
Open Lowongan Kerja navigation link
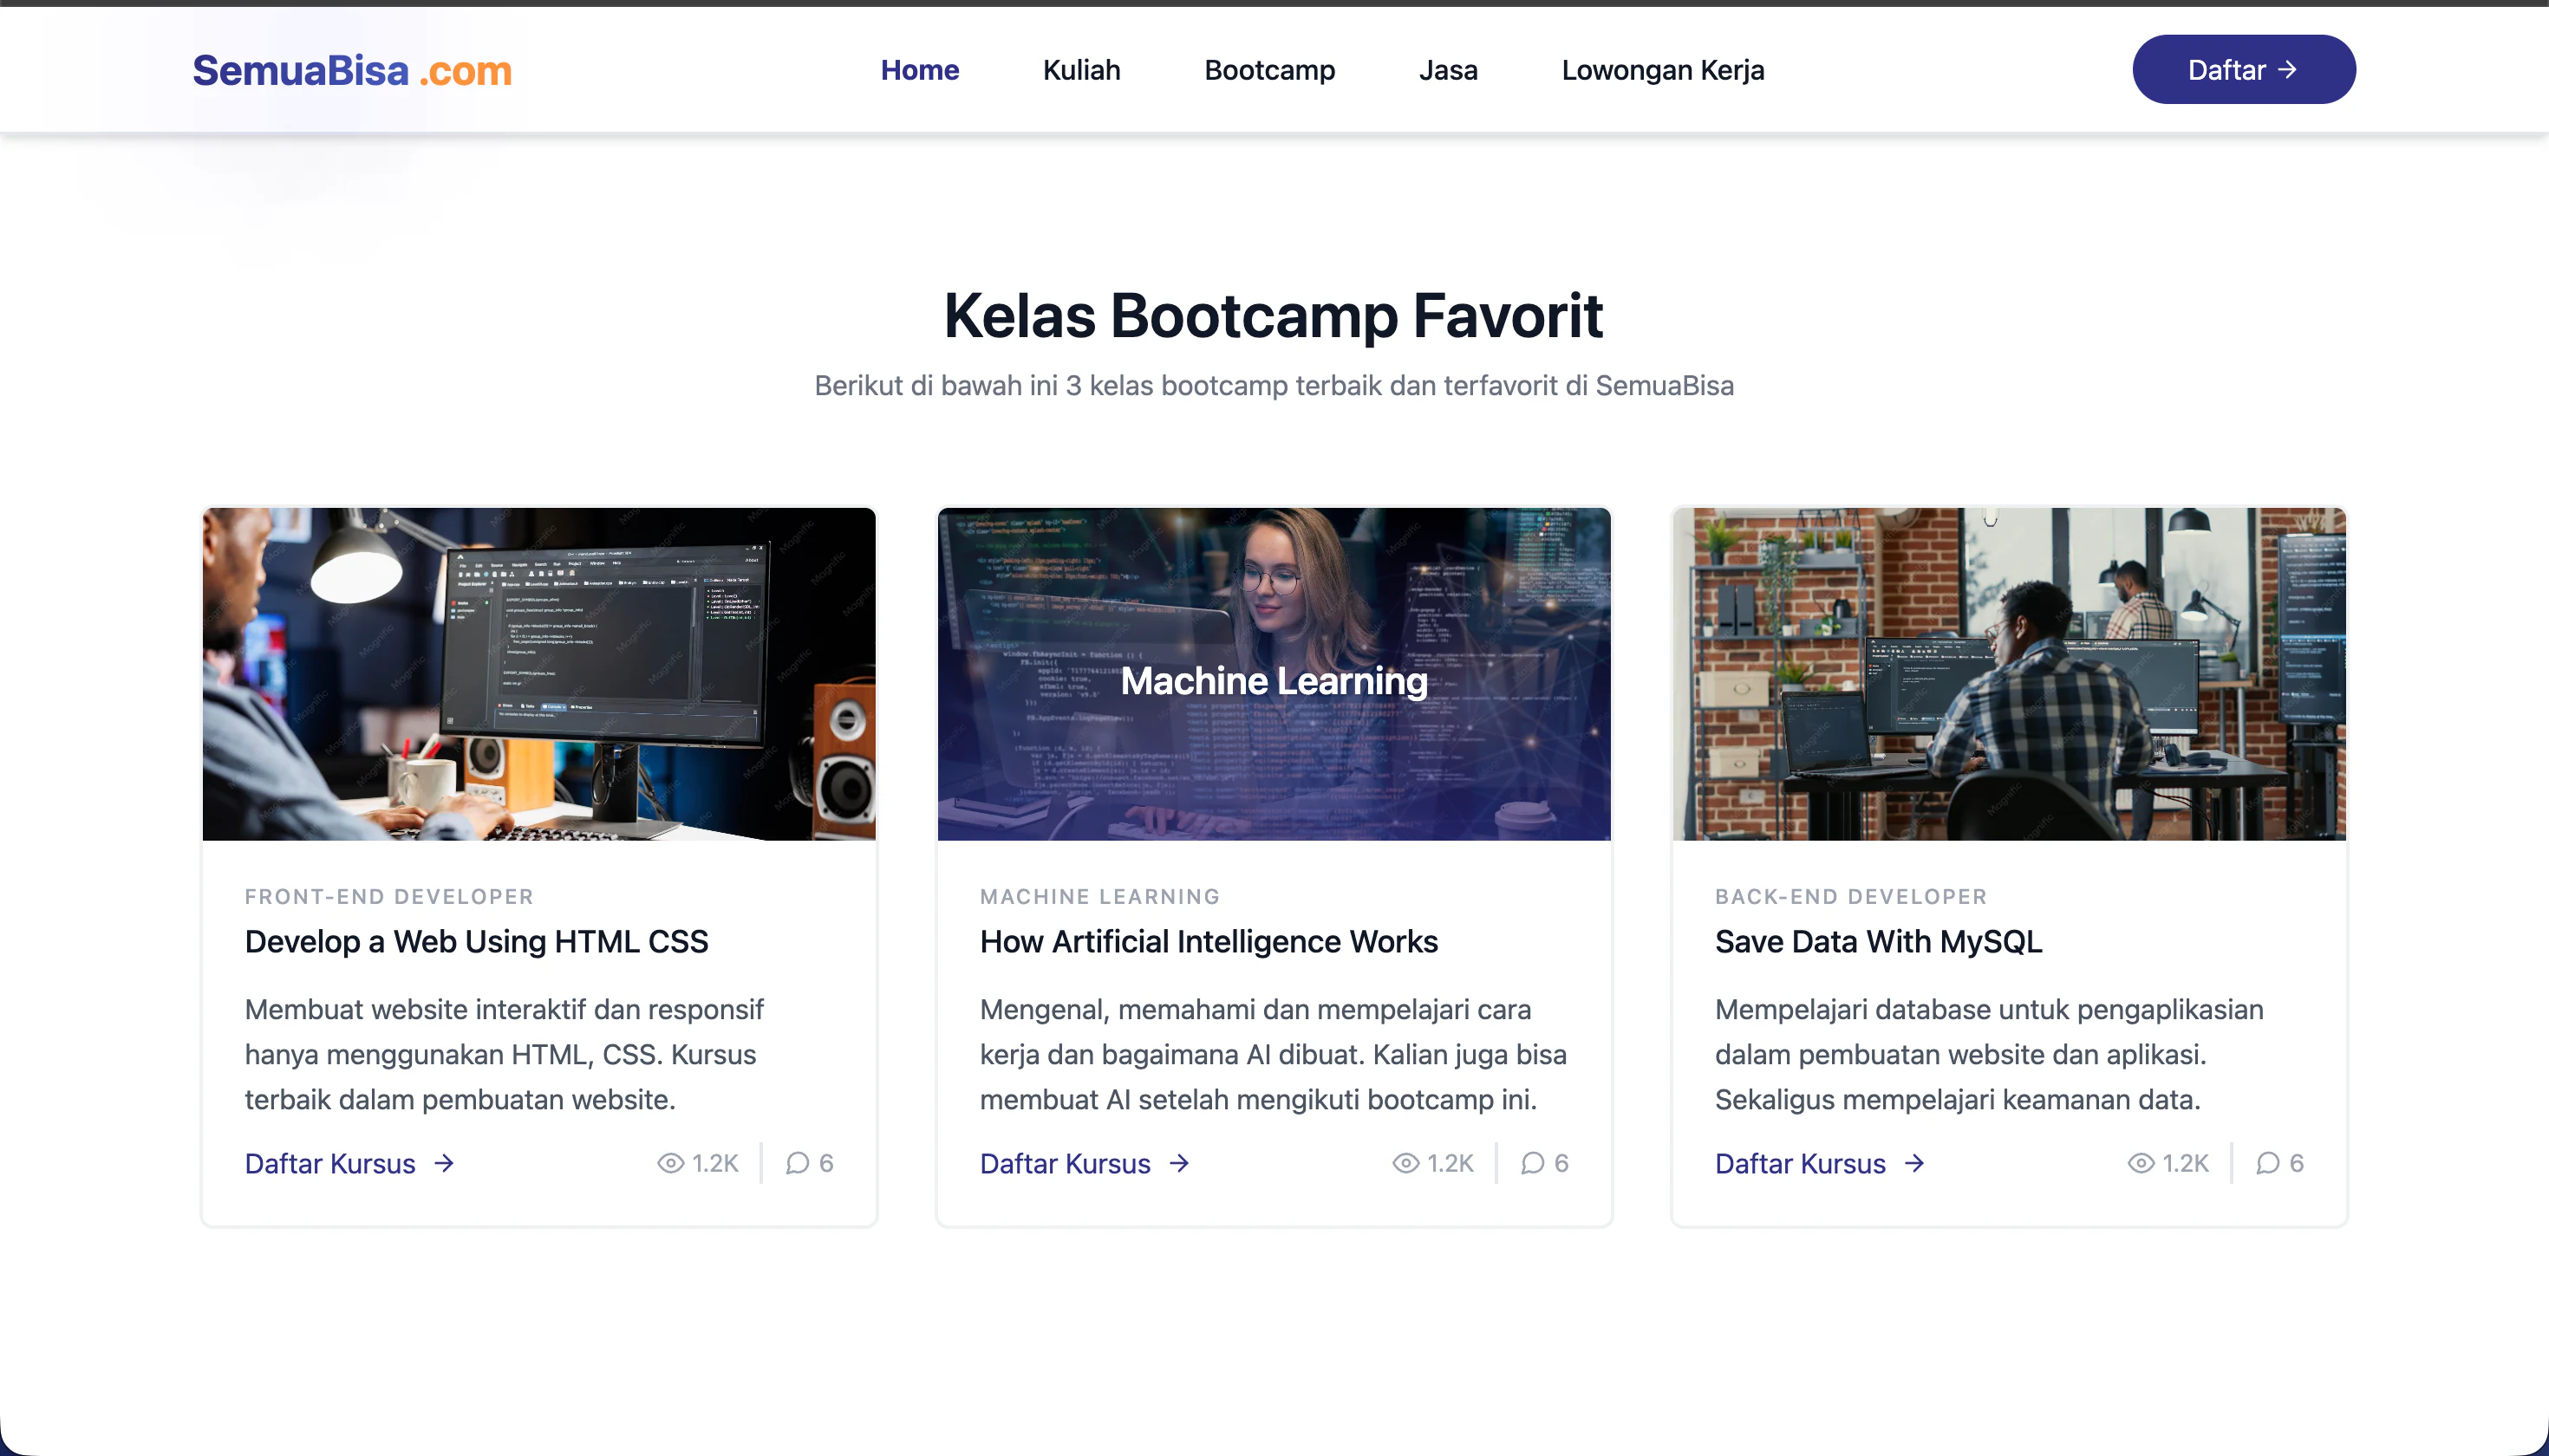point(1663,70)
